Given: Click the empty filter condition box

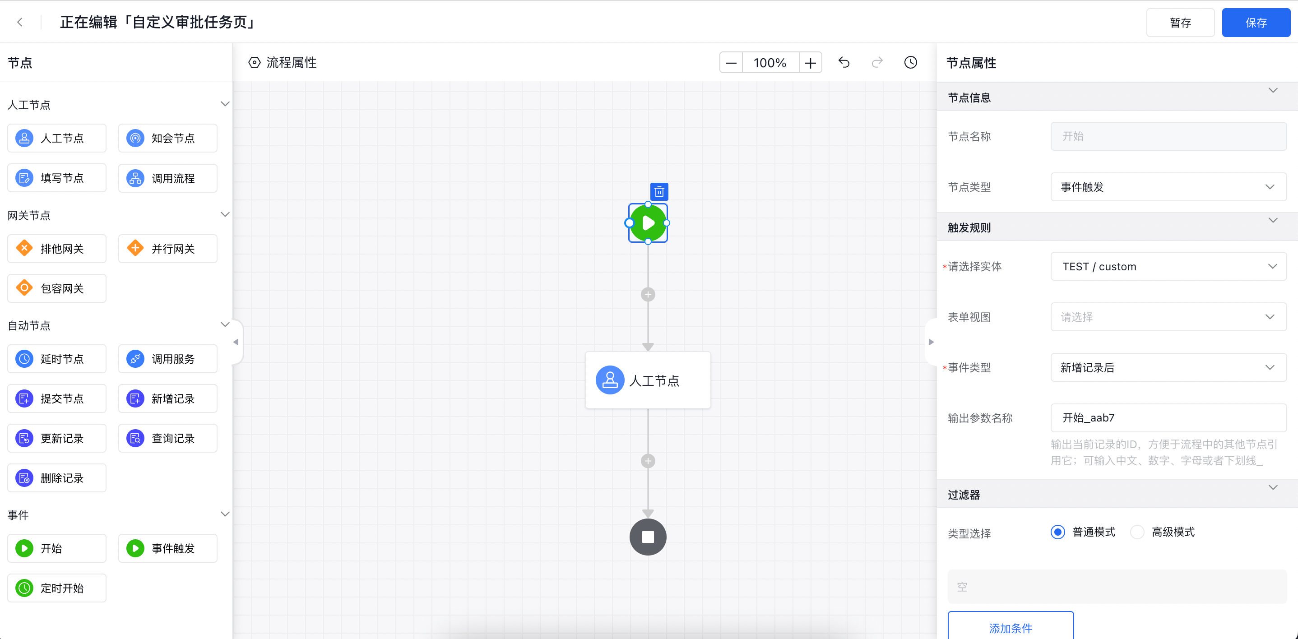Looking at the screenshot, I should pos(1117,587).
